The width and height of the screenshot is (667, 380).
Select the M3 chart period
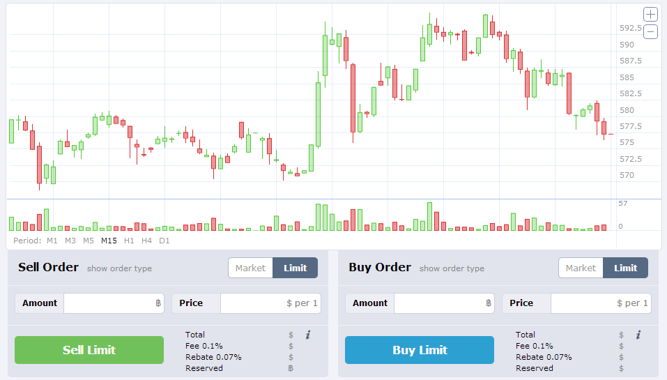tap(70, 241)
